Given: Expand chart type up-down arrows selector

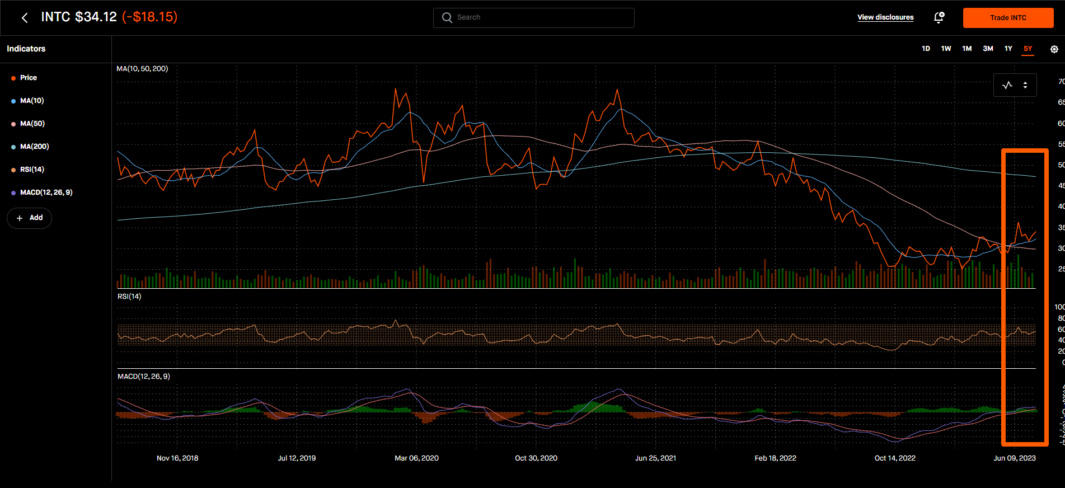Looking at the screenshot, I should pos(1025,85).
